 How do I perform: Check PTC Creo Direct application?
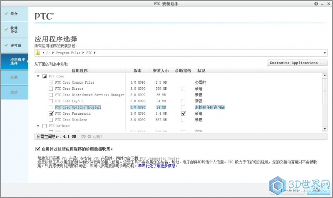[51, 89]
